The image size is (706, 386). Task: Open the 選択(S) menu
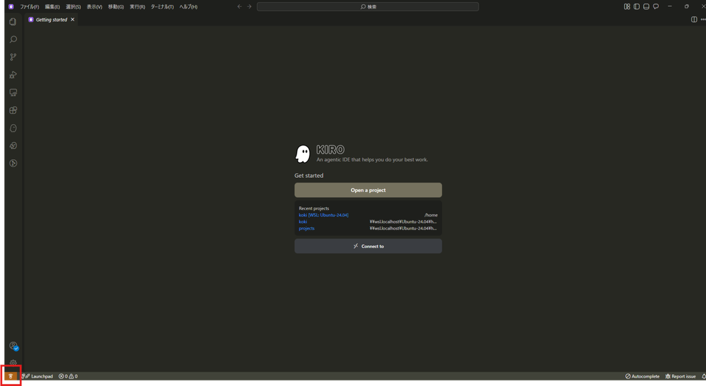point(73,7)
